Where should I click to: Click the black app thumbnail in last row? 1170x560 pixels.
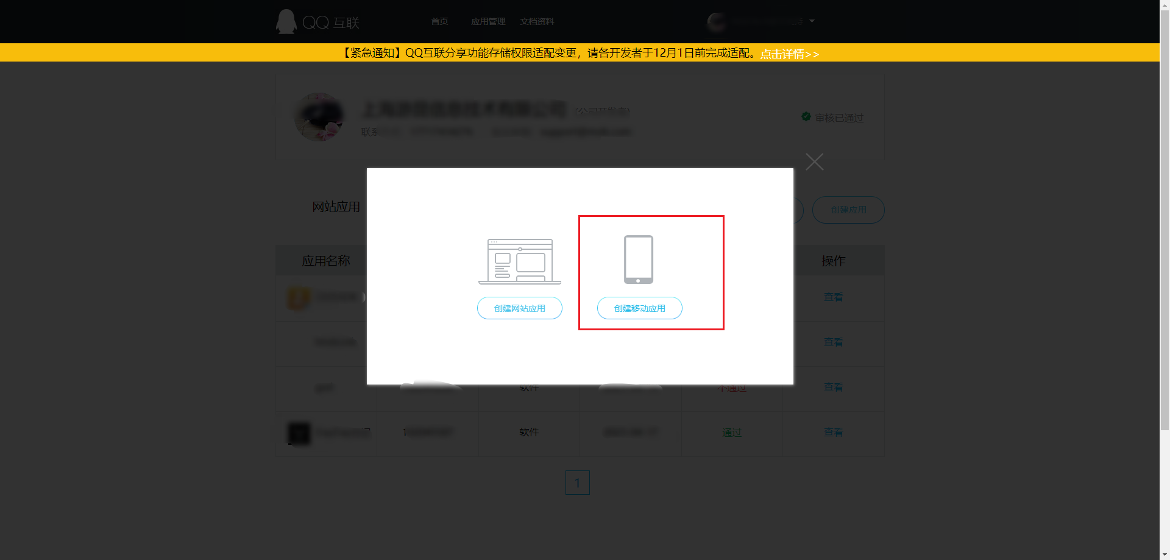pyautogui.click(x=299, y=433)
